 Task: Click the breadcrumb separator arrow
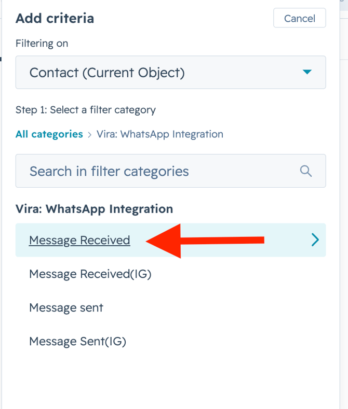click(90, 134)
